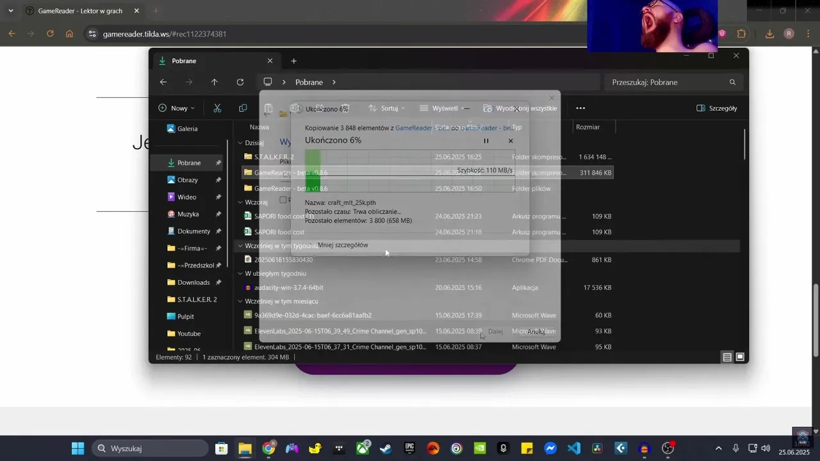
Task: Open Messenger from the taskbar
Action: [x=550, y=448]
